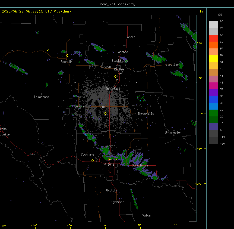The width and height of the screenshot is (234, 229).
Task: Click the 50 tick label on the right axis
Action: pos(201,78)
